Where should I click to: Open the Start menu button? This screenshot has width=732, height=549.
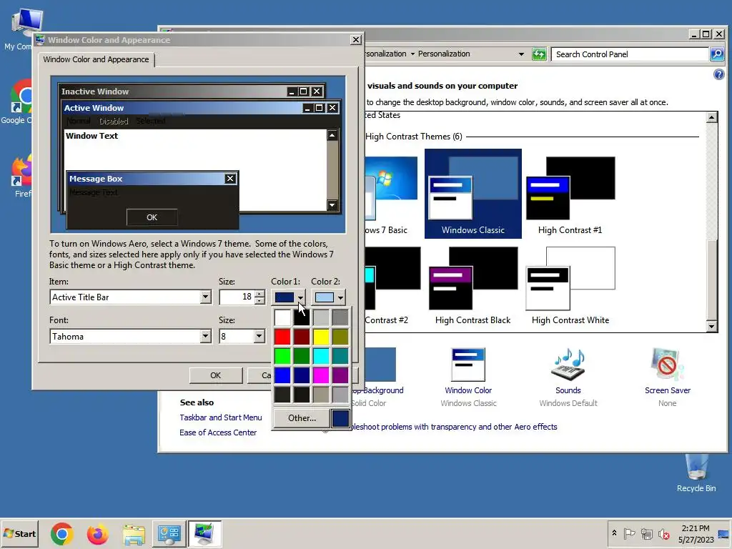coord(19,533)
